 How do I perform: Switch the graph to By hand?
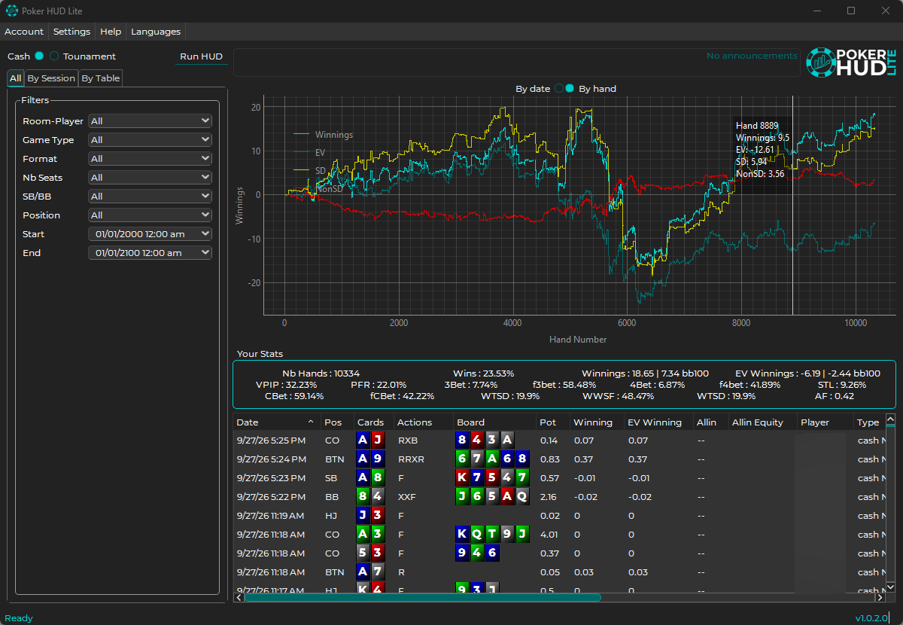click(x=570, y=89)
